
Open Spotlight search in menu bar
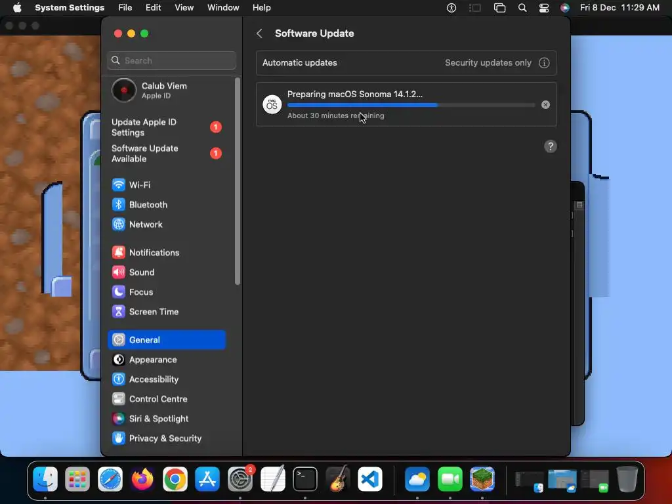pyautogui.click(x=522, y=8)
